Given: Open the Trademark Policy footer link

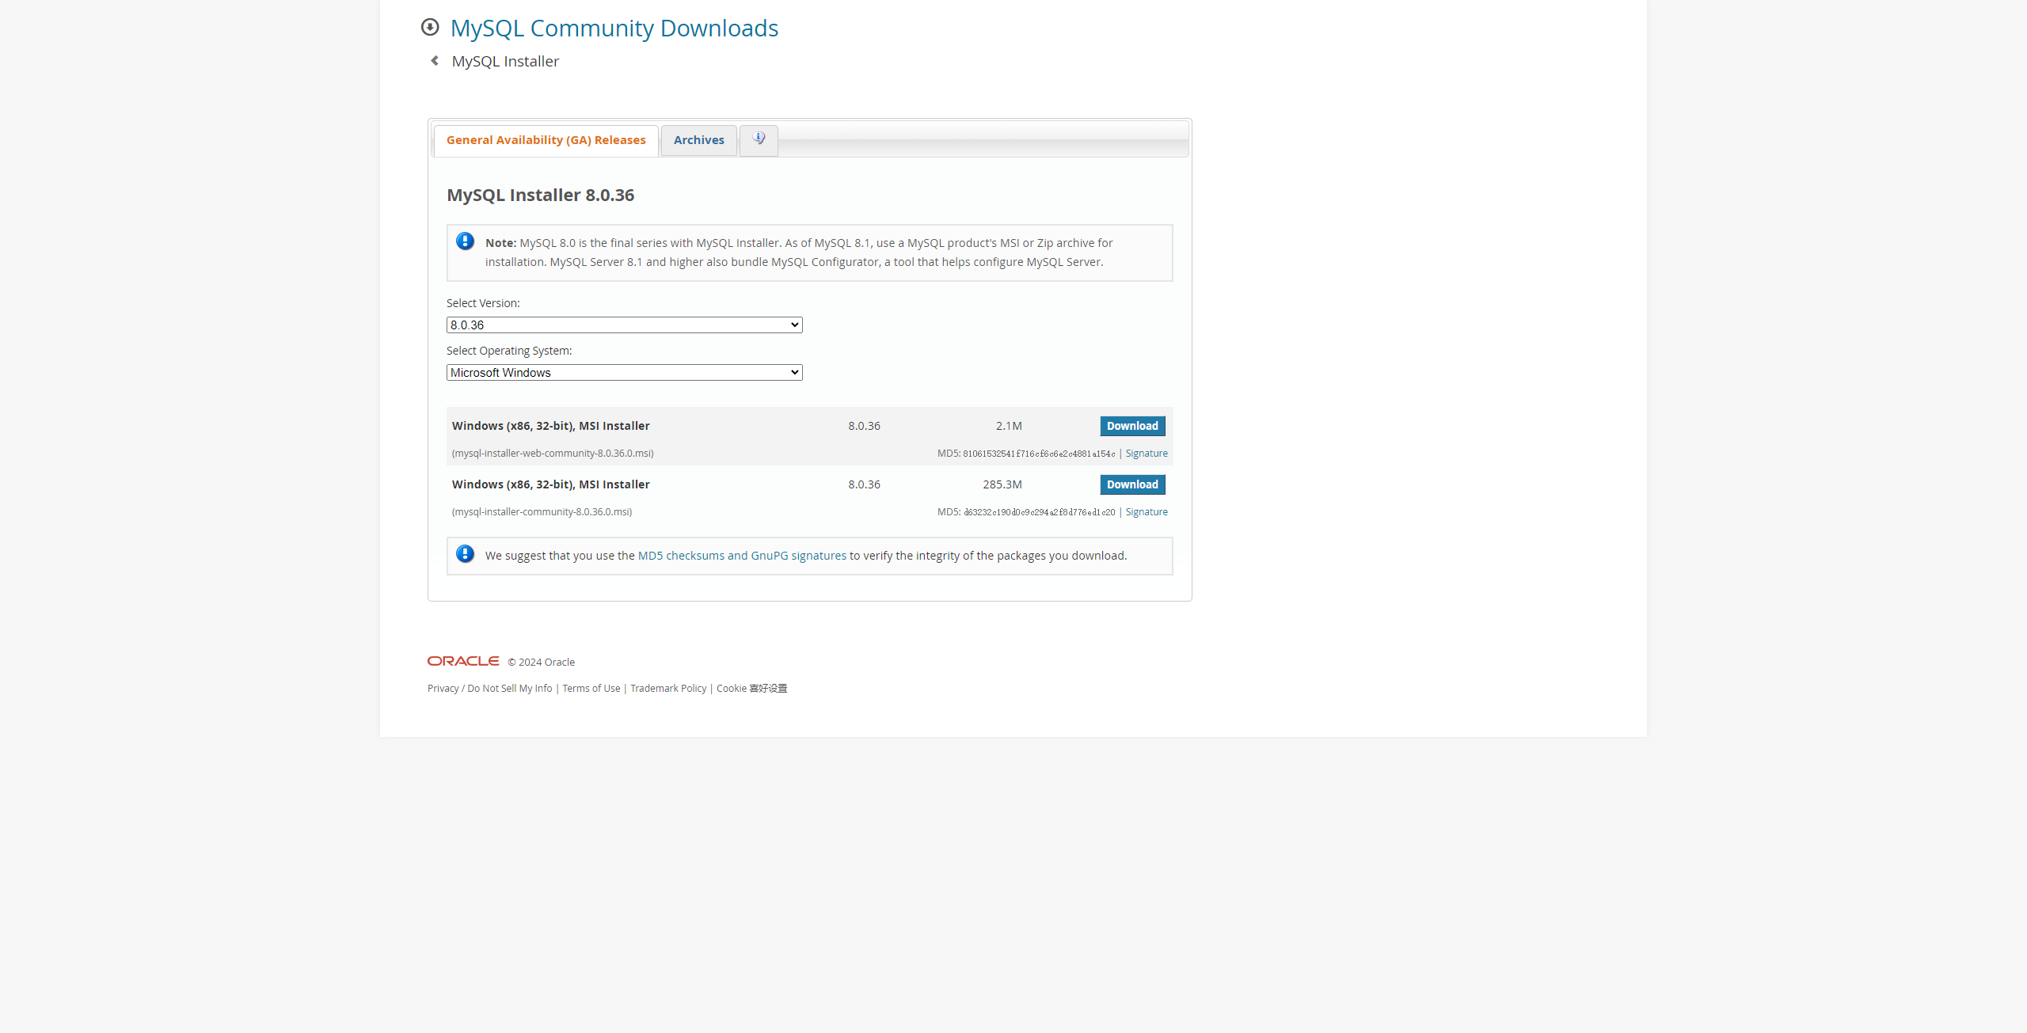Looking at the screenshot, I should click(x=667, y=689).
